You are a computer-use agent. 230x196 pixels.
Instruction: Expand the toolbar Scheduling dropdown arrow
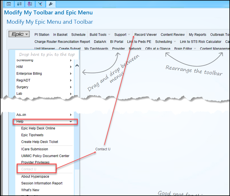[175, 42]
